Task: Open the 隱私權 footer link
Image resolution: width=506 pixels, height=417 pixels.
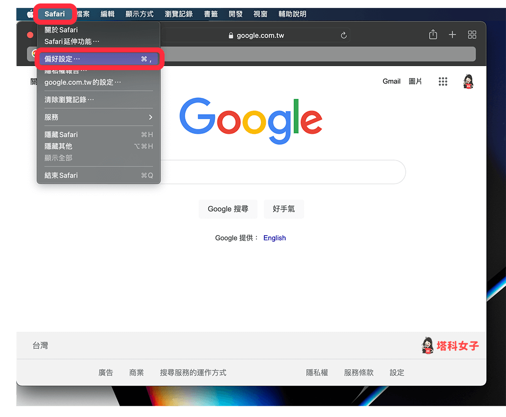Action: 317,373
